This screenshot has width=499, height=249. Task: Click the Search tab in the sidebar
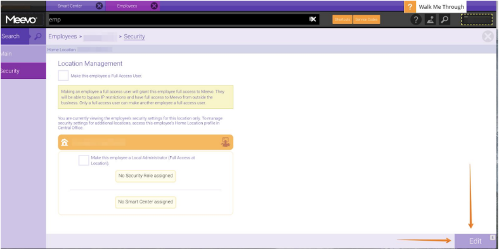coord(15,36)
